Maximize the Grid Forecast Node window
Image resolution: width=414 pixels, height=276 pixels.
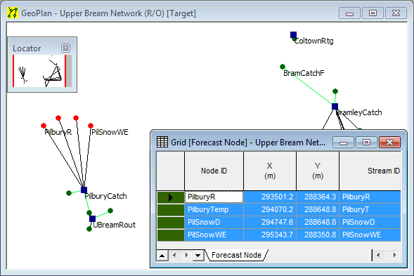[x=366, y=143]
